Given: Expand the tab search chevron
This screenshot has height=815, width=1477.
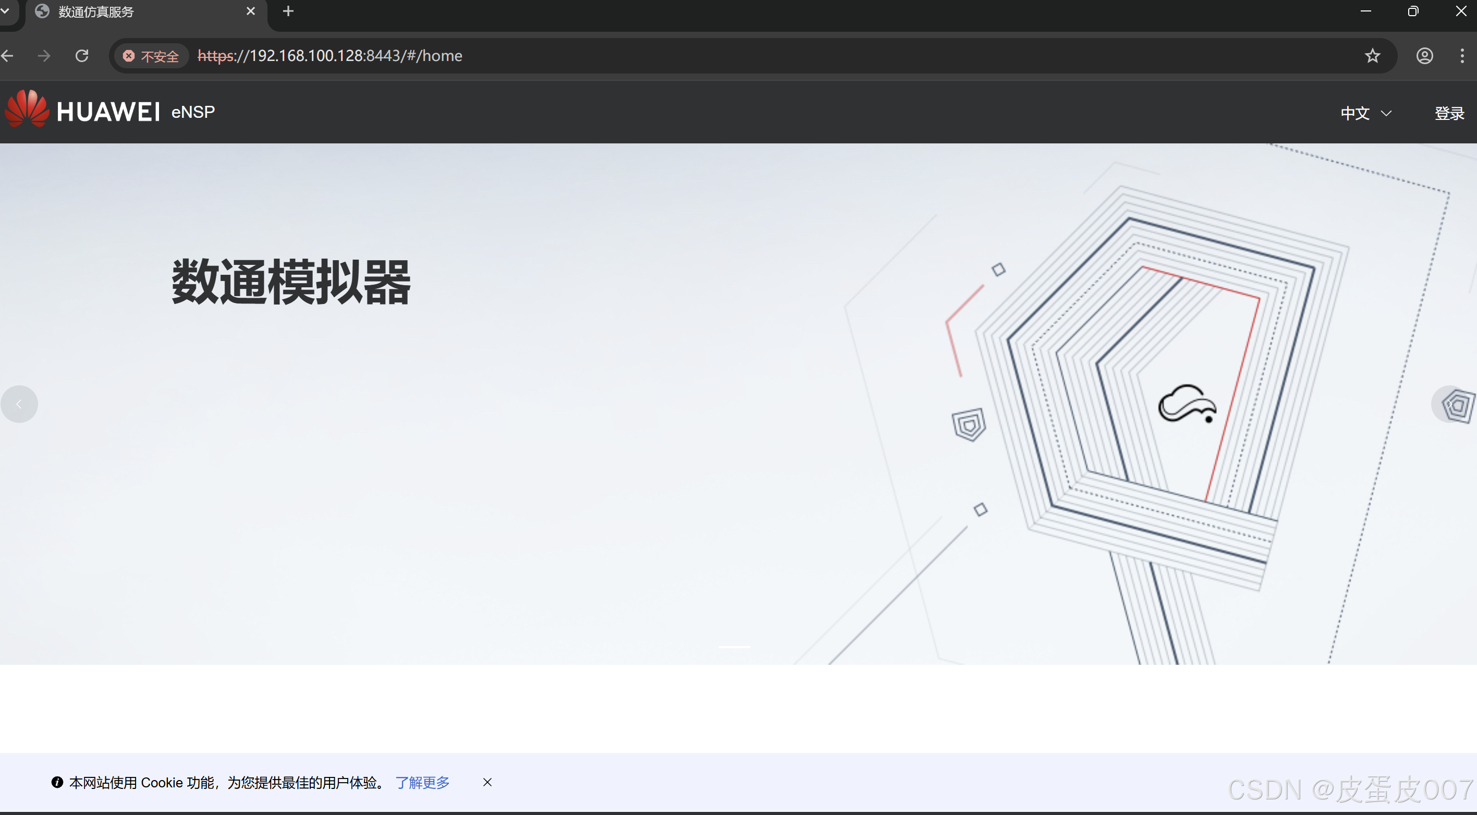Looking at the screenshot, I should click(x=5, y=11).
